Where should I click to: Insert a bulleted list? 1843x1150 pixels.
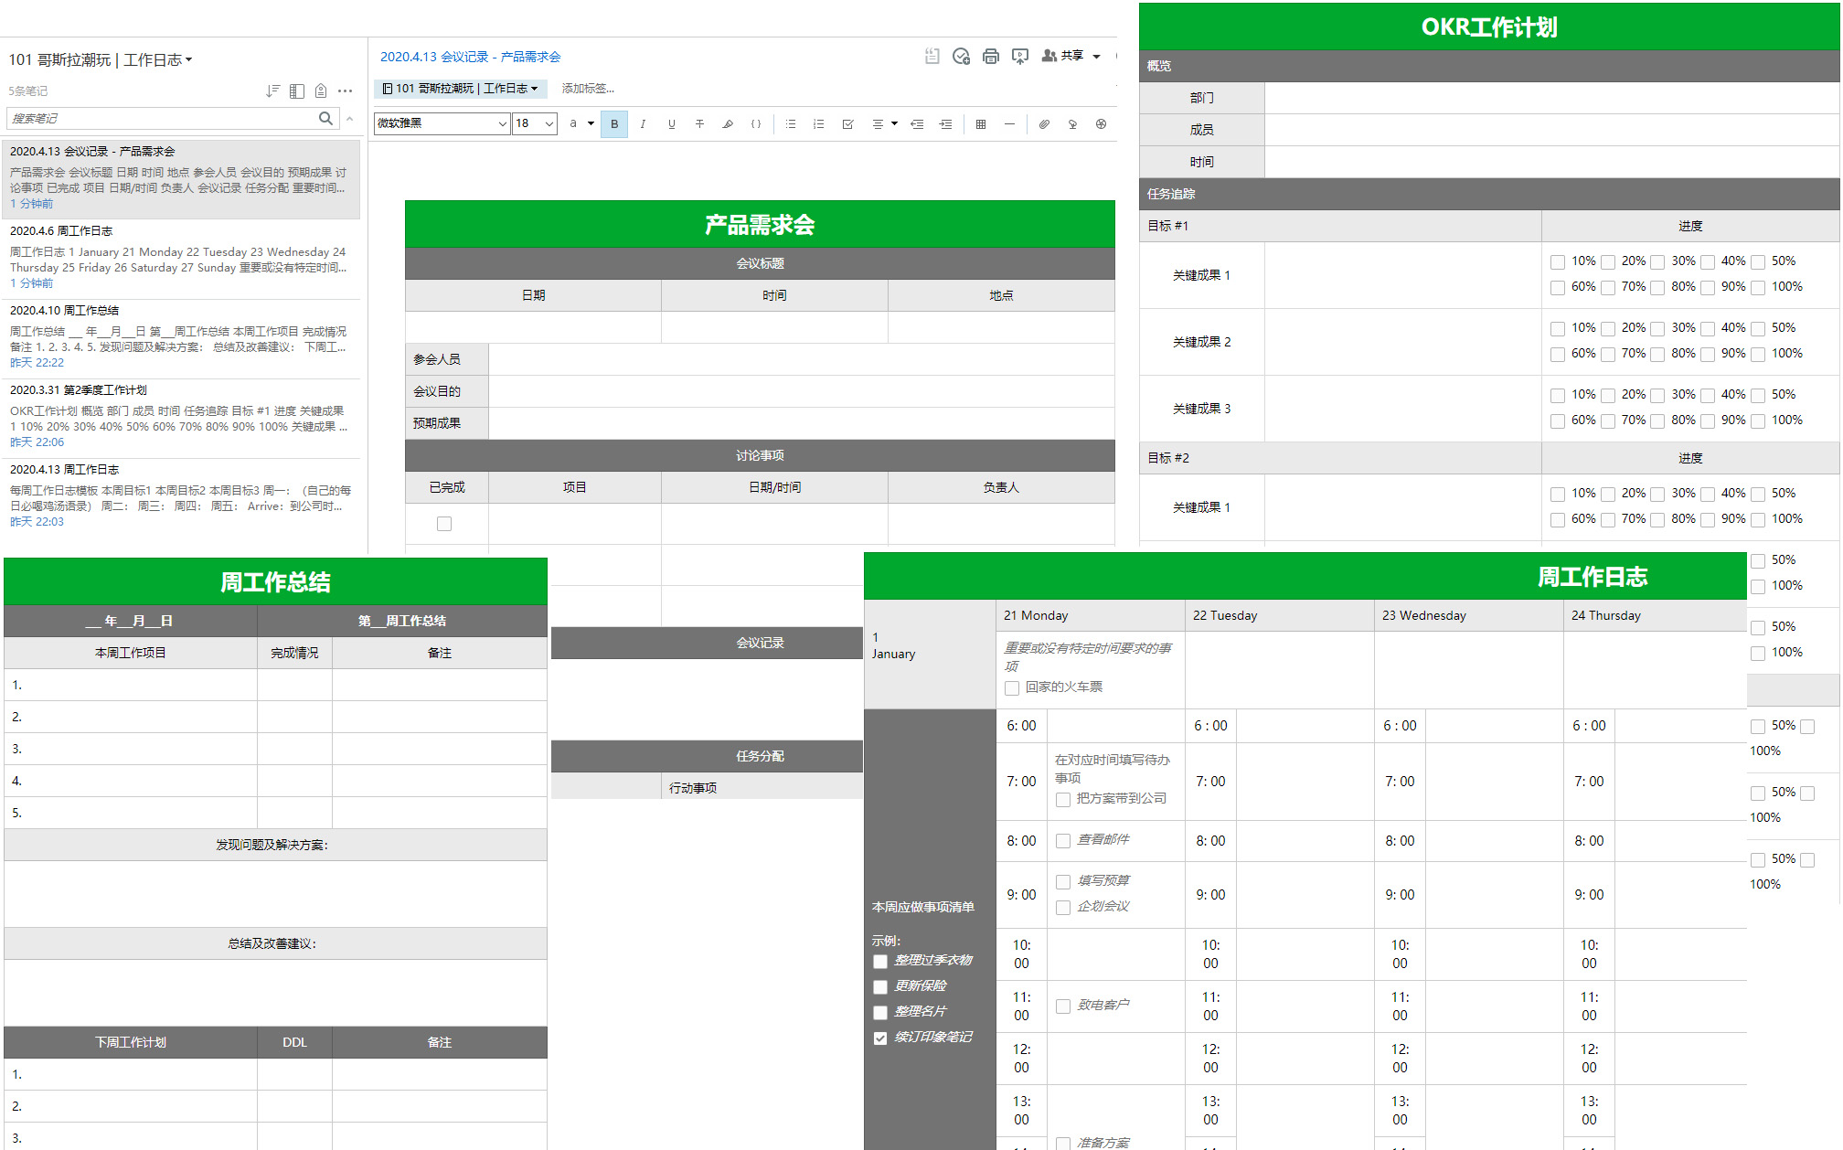(x=791, y=123)
